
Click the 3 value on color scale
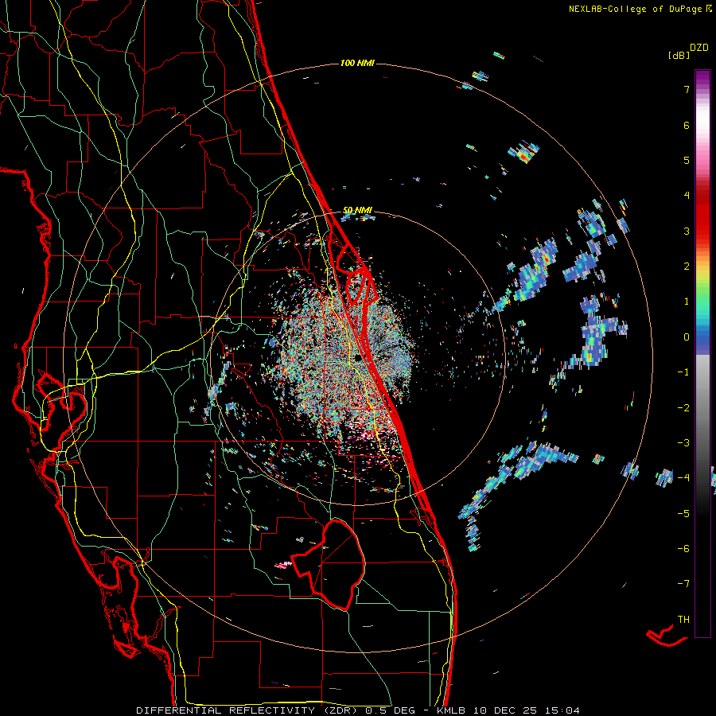point(687,231)
